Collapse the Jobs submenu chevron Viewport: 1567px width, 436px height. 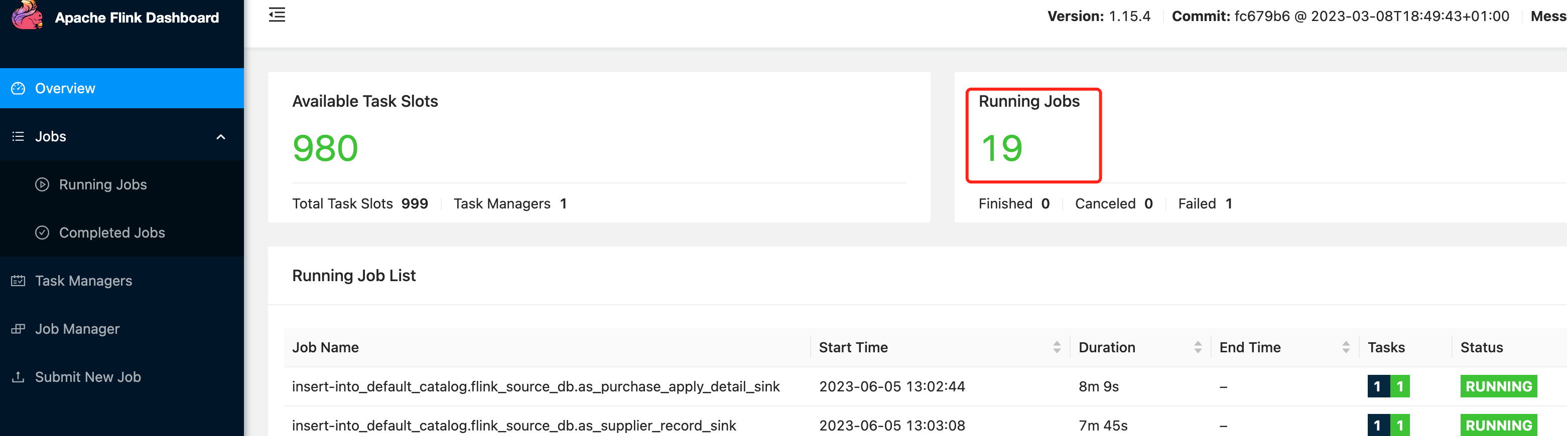[221, 137]
